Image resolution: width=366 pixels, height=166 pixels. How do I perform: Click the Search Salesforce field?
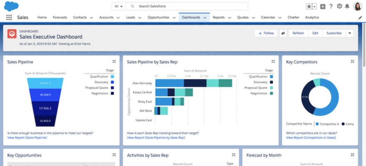pos(187,7)
